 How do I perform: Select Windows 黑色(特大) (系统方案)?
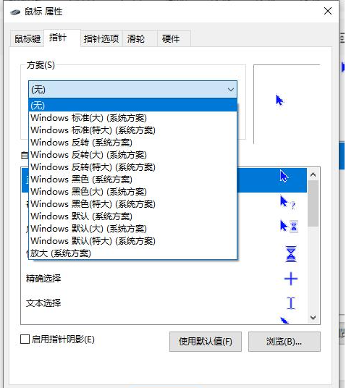[x=132, y=204]
